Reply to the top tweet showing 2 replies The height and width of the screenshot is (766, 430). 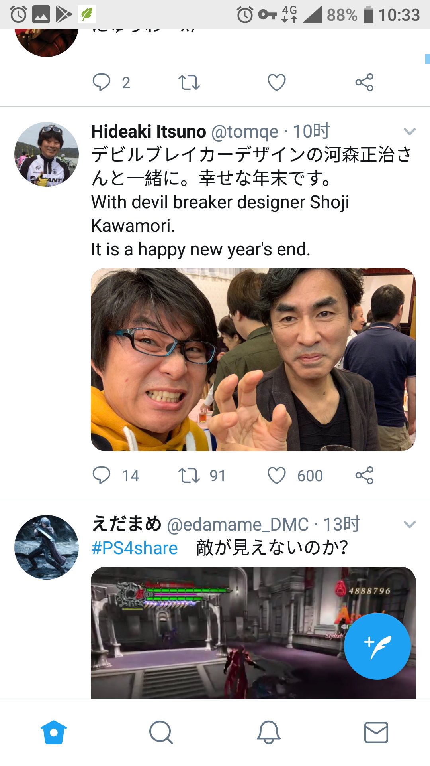(x=101, y=83)
